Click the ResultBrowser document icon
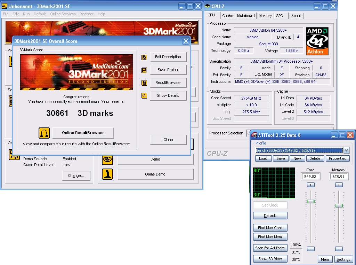 coord(144,83)
